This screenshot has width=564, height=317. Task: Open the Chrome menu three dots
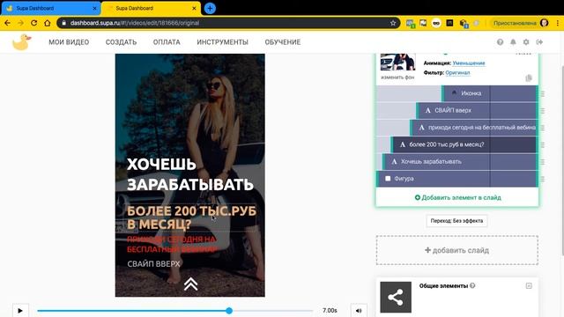click(558, 23)
